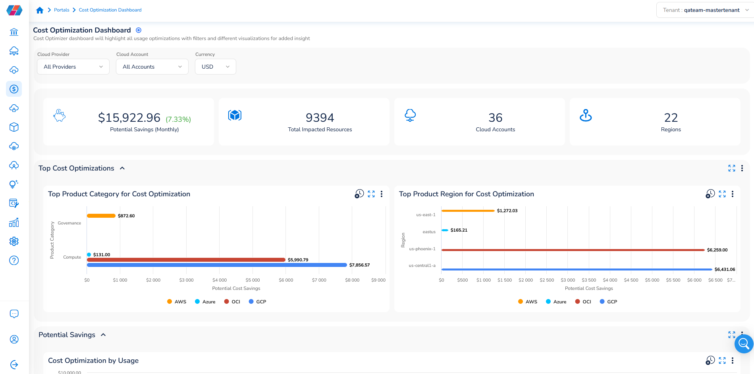Click the app logo in the sidebar
This screenshot has width=754, height=374.
tap(14, 10)
